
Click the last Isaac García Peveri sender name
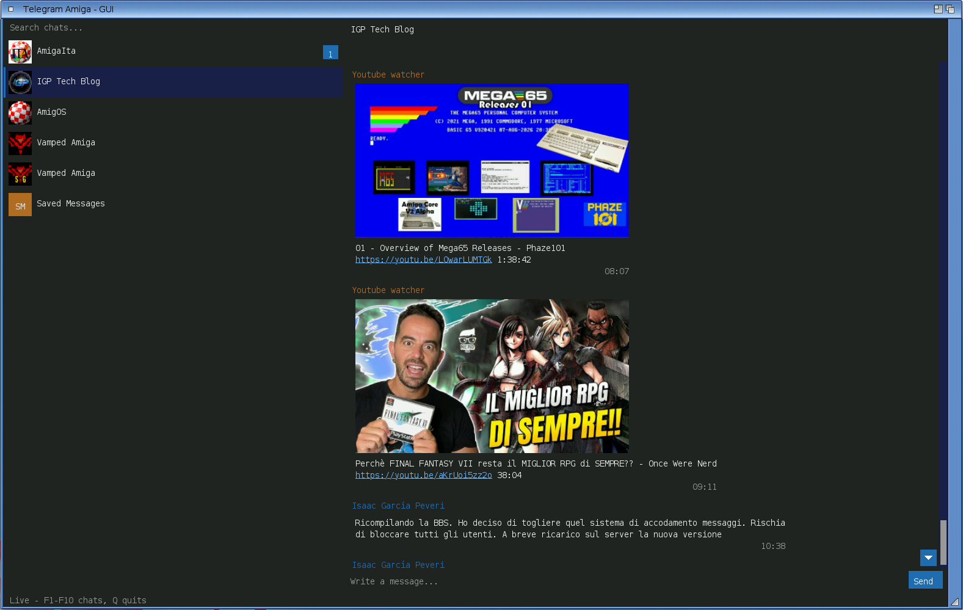click(398, 565)
